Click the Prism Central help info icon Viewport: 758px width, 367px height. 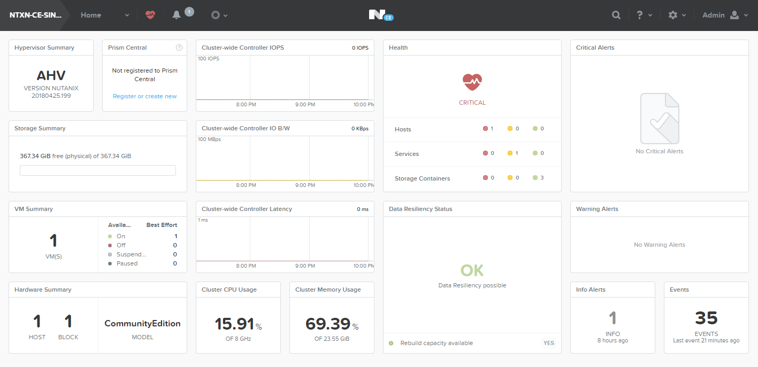[179, 48]
